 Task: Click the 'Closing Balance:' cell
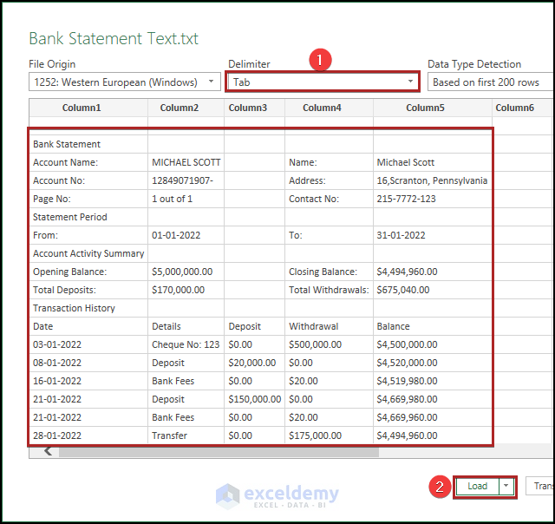tap(329, 272)
